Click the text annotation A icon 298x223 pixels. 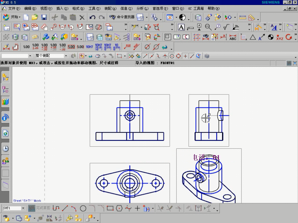coord(181,27)
